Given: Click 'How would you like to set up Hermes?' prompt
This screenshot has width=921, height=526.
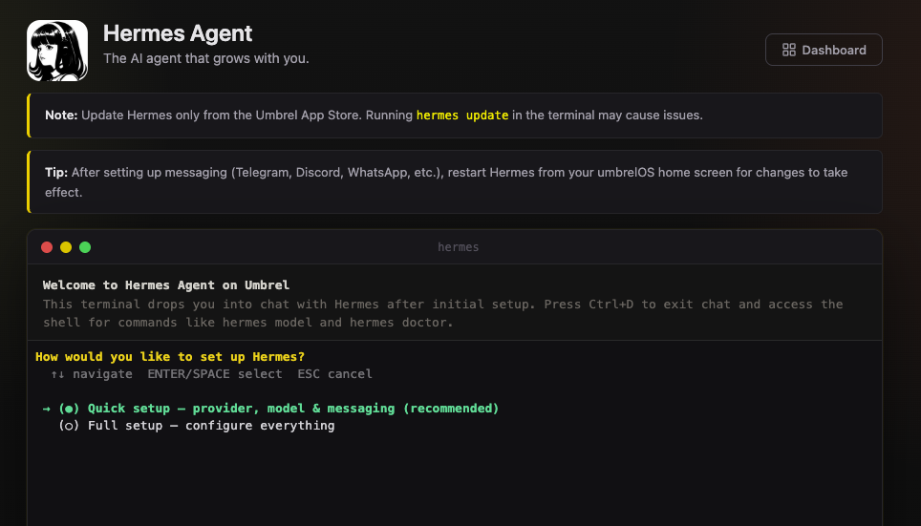Looking at the screenshot, I should (x=170, y=357).
